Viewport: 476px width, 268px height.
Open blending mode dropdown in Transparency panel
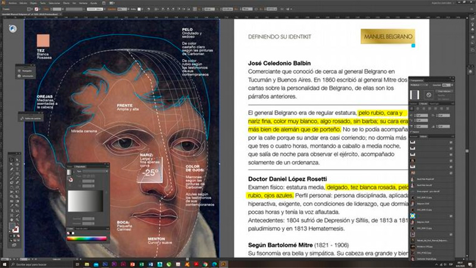tap(419, 85)
